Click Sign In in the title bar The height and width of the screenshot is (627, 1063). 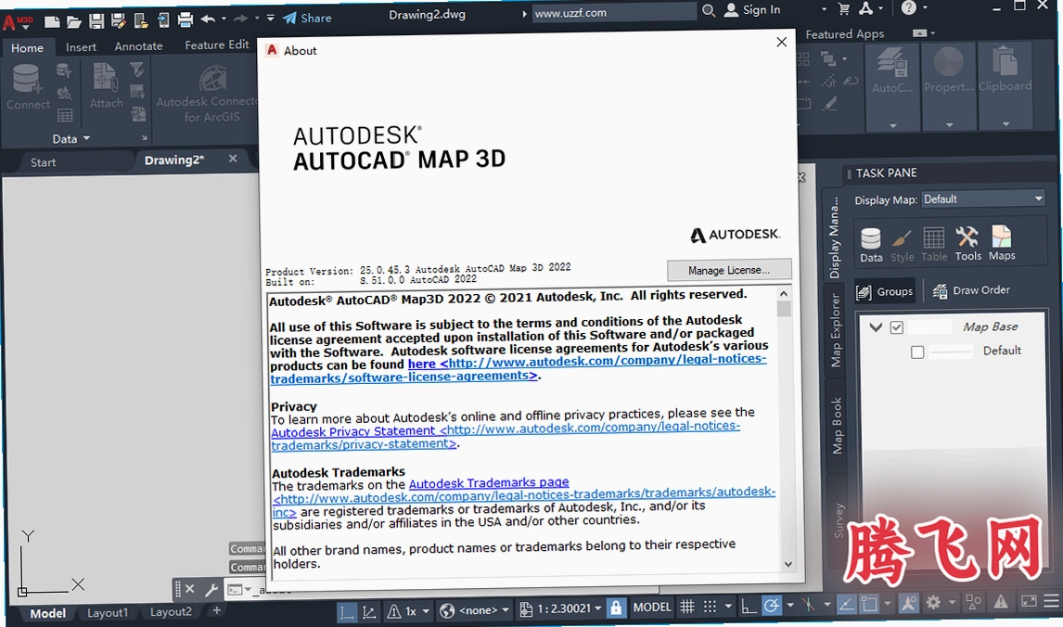click(x=752, y=9)
